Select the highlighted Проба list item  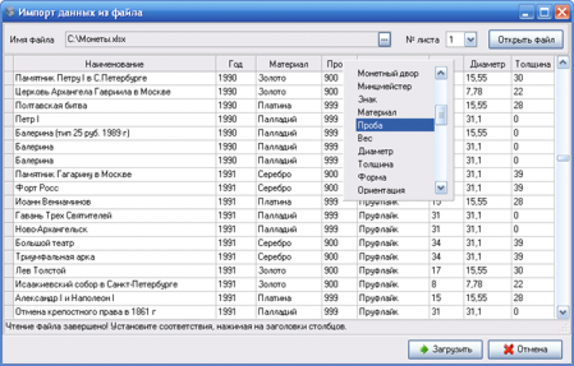point(395,125)
